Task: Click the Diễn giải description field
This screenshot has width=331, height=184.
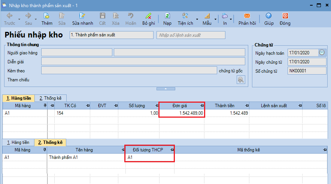Action: [x=143, y=61]
